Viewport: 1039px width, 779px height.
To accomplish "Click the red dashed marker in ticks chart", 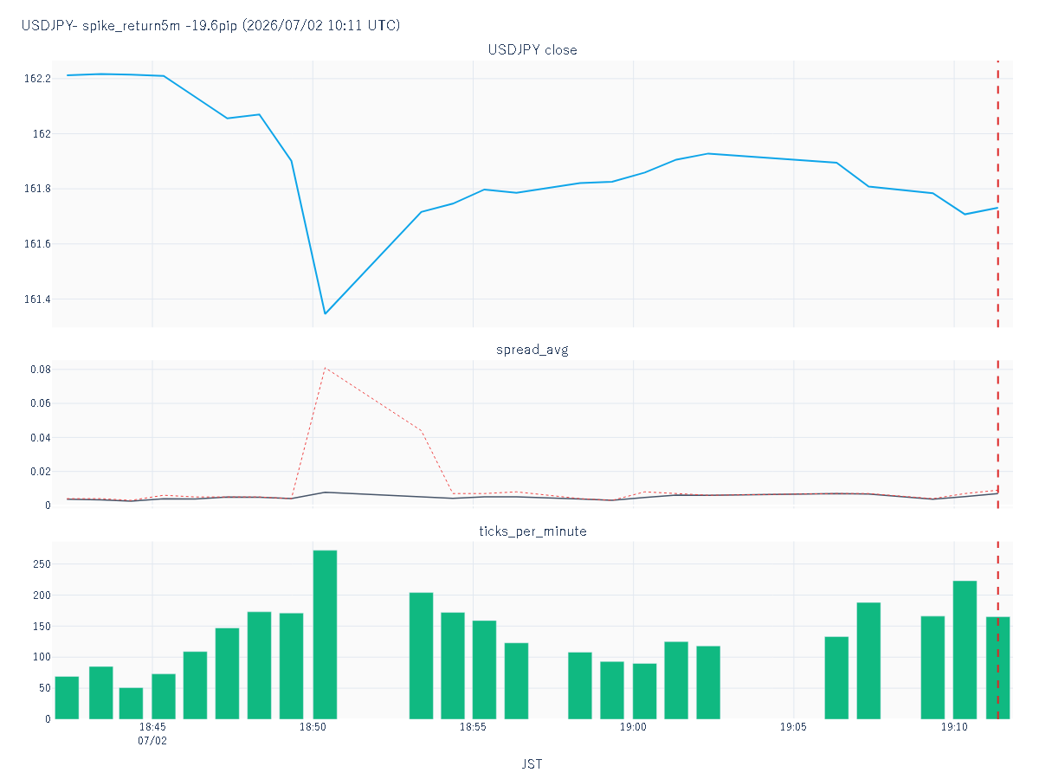I will click(x=997, y=630).
